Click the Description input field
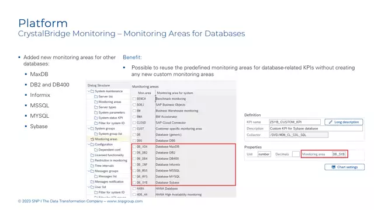Screen dimensions: 374x210 316,128
